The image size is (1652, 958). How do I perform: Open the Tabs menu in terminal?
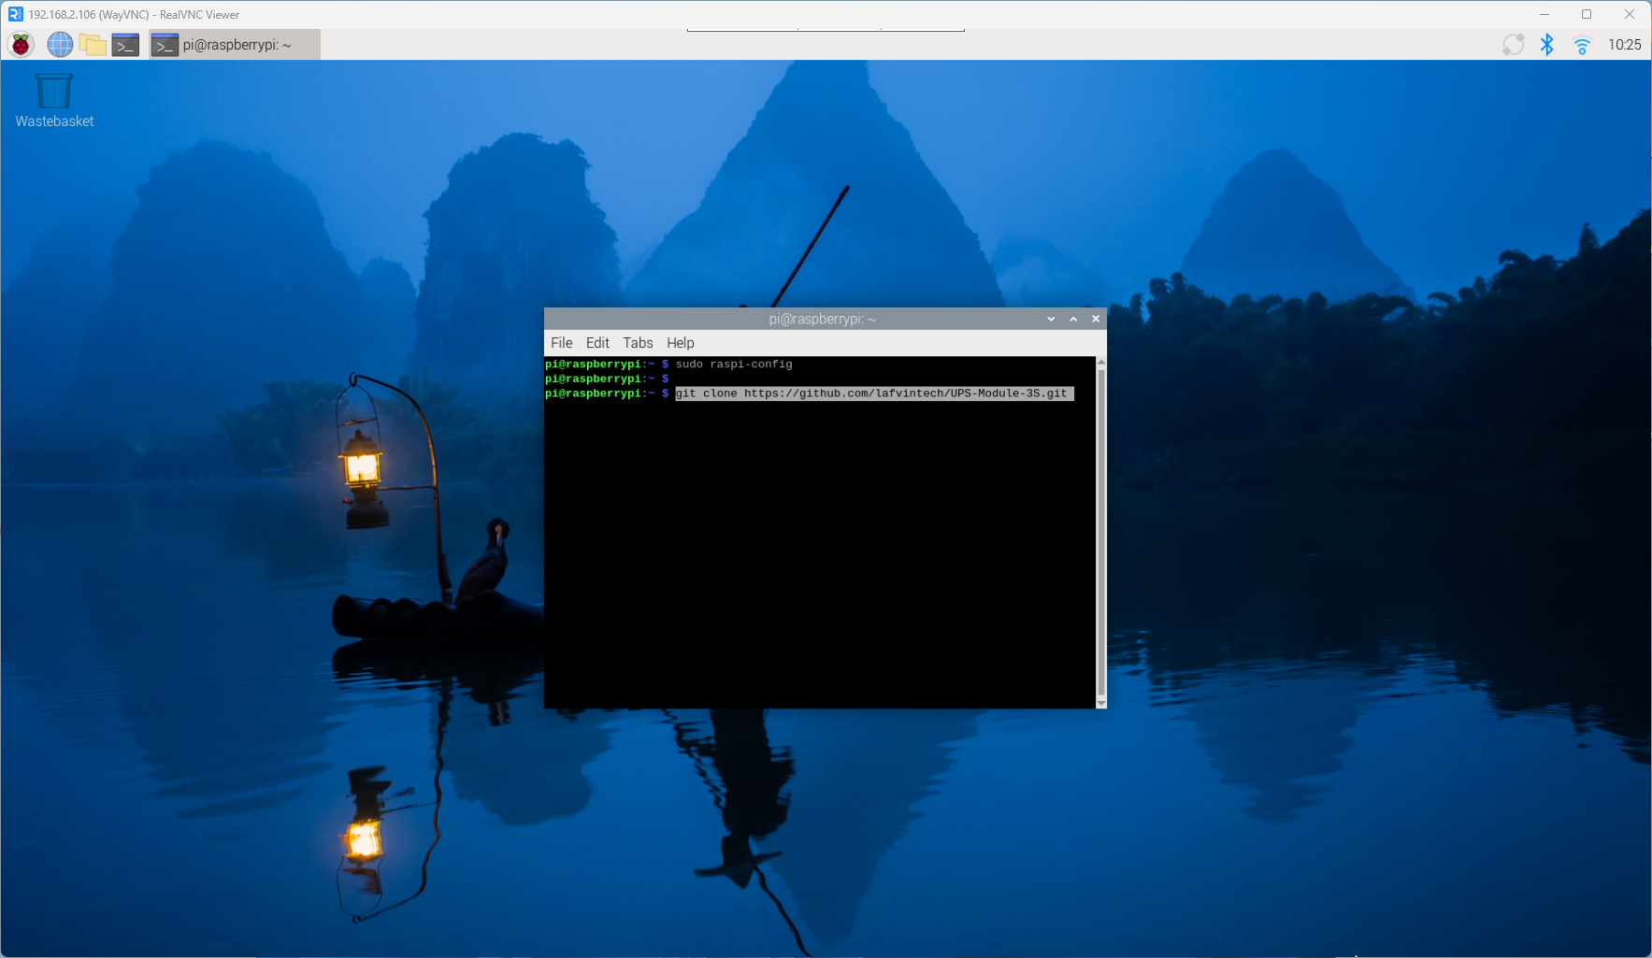pyautogui.click(x=638, y=343)
